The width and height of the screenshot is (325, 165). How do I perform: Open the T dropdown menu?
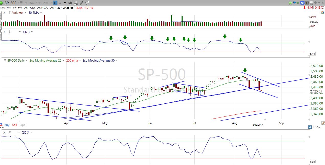[x=308, y=3]
